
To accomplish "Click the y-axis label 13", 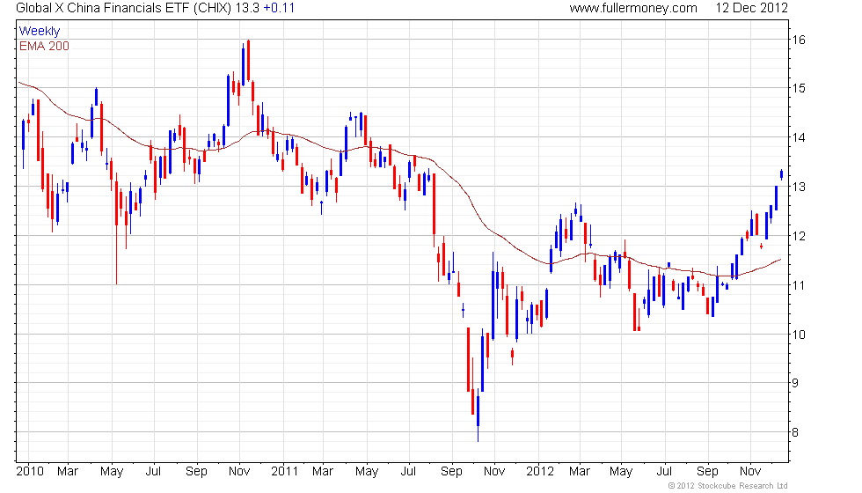I will pos(799,187).
